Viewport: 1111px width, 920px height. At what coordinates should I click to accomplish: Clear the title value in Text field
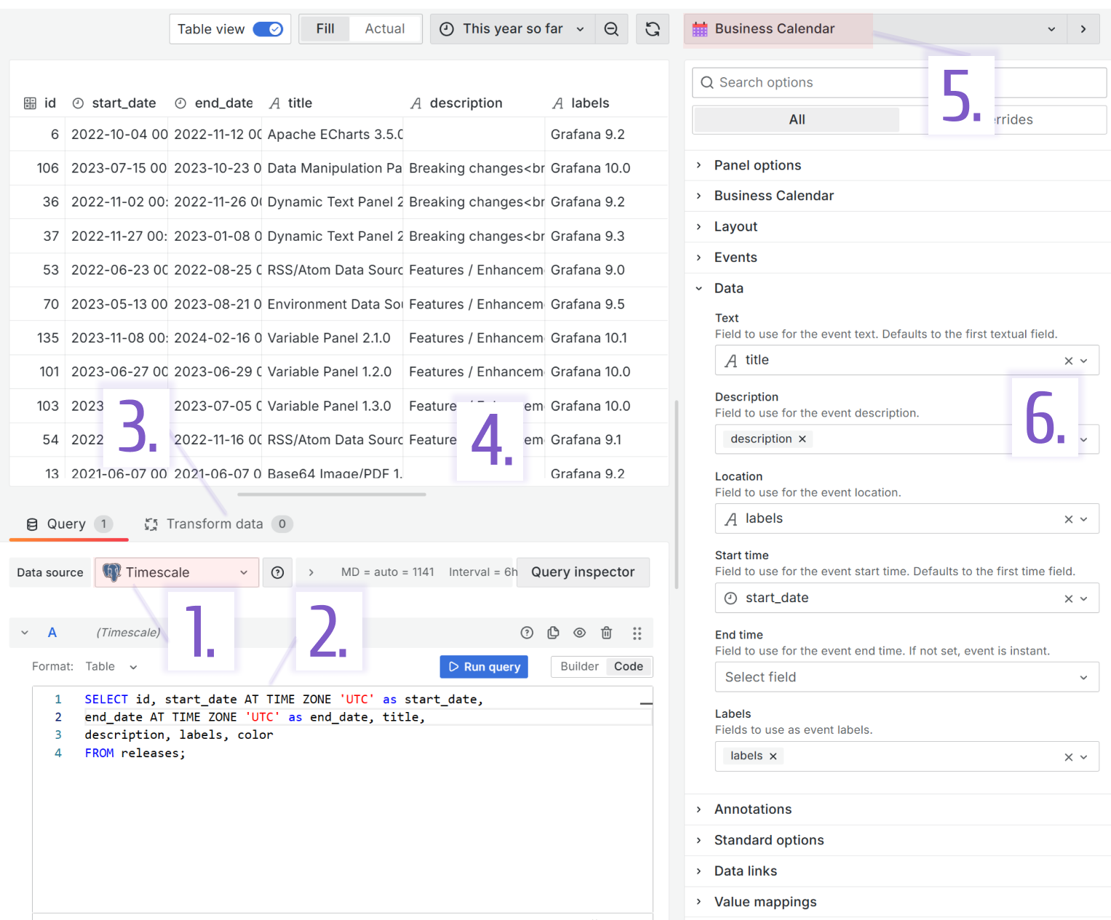(x=1068, y=361)
